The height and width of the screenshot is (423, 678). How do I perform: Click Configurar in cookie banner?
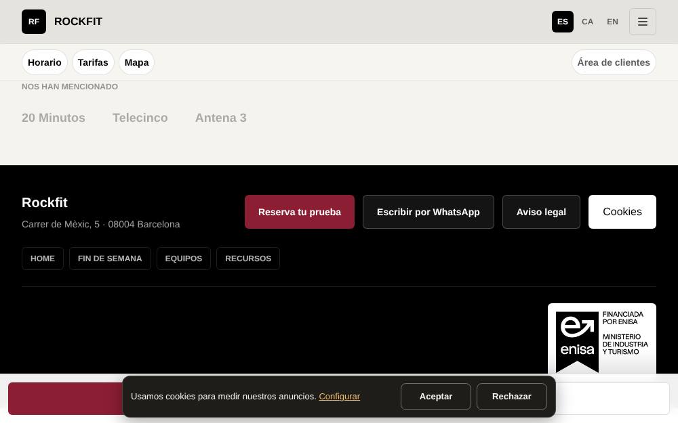340,396
